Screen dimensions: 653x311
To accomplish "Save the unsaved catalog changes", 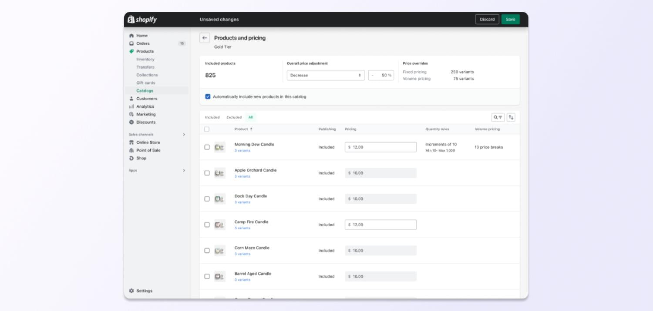I will (510, 19).
